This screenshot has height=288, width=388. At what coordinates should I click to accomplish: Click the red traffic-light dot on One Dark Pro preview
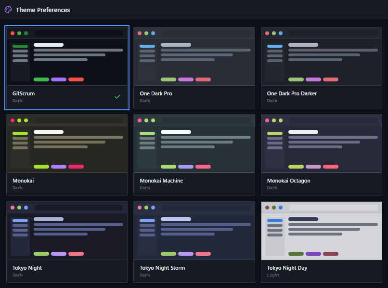(x=139, y=33)
